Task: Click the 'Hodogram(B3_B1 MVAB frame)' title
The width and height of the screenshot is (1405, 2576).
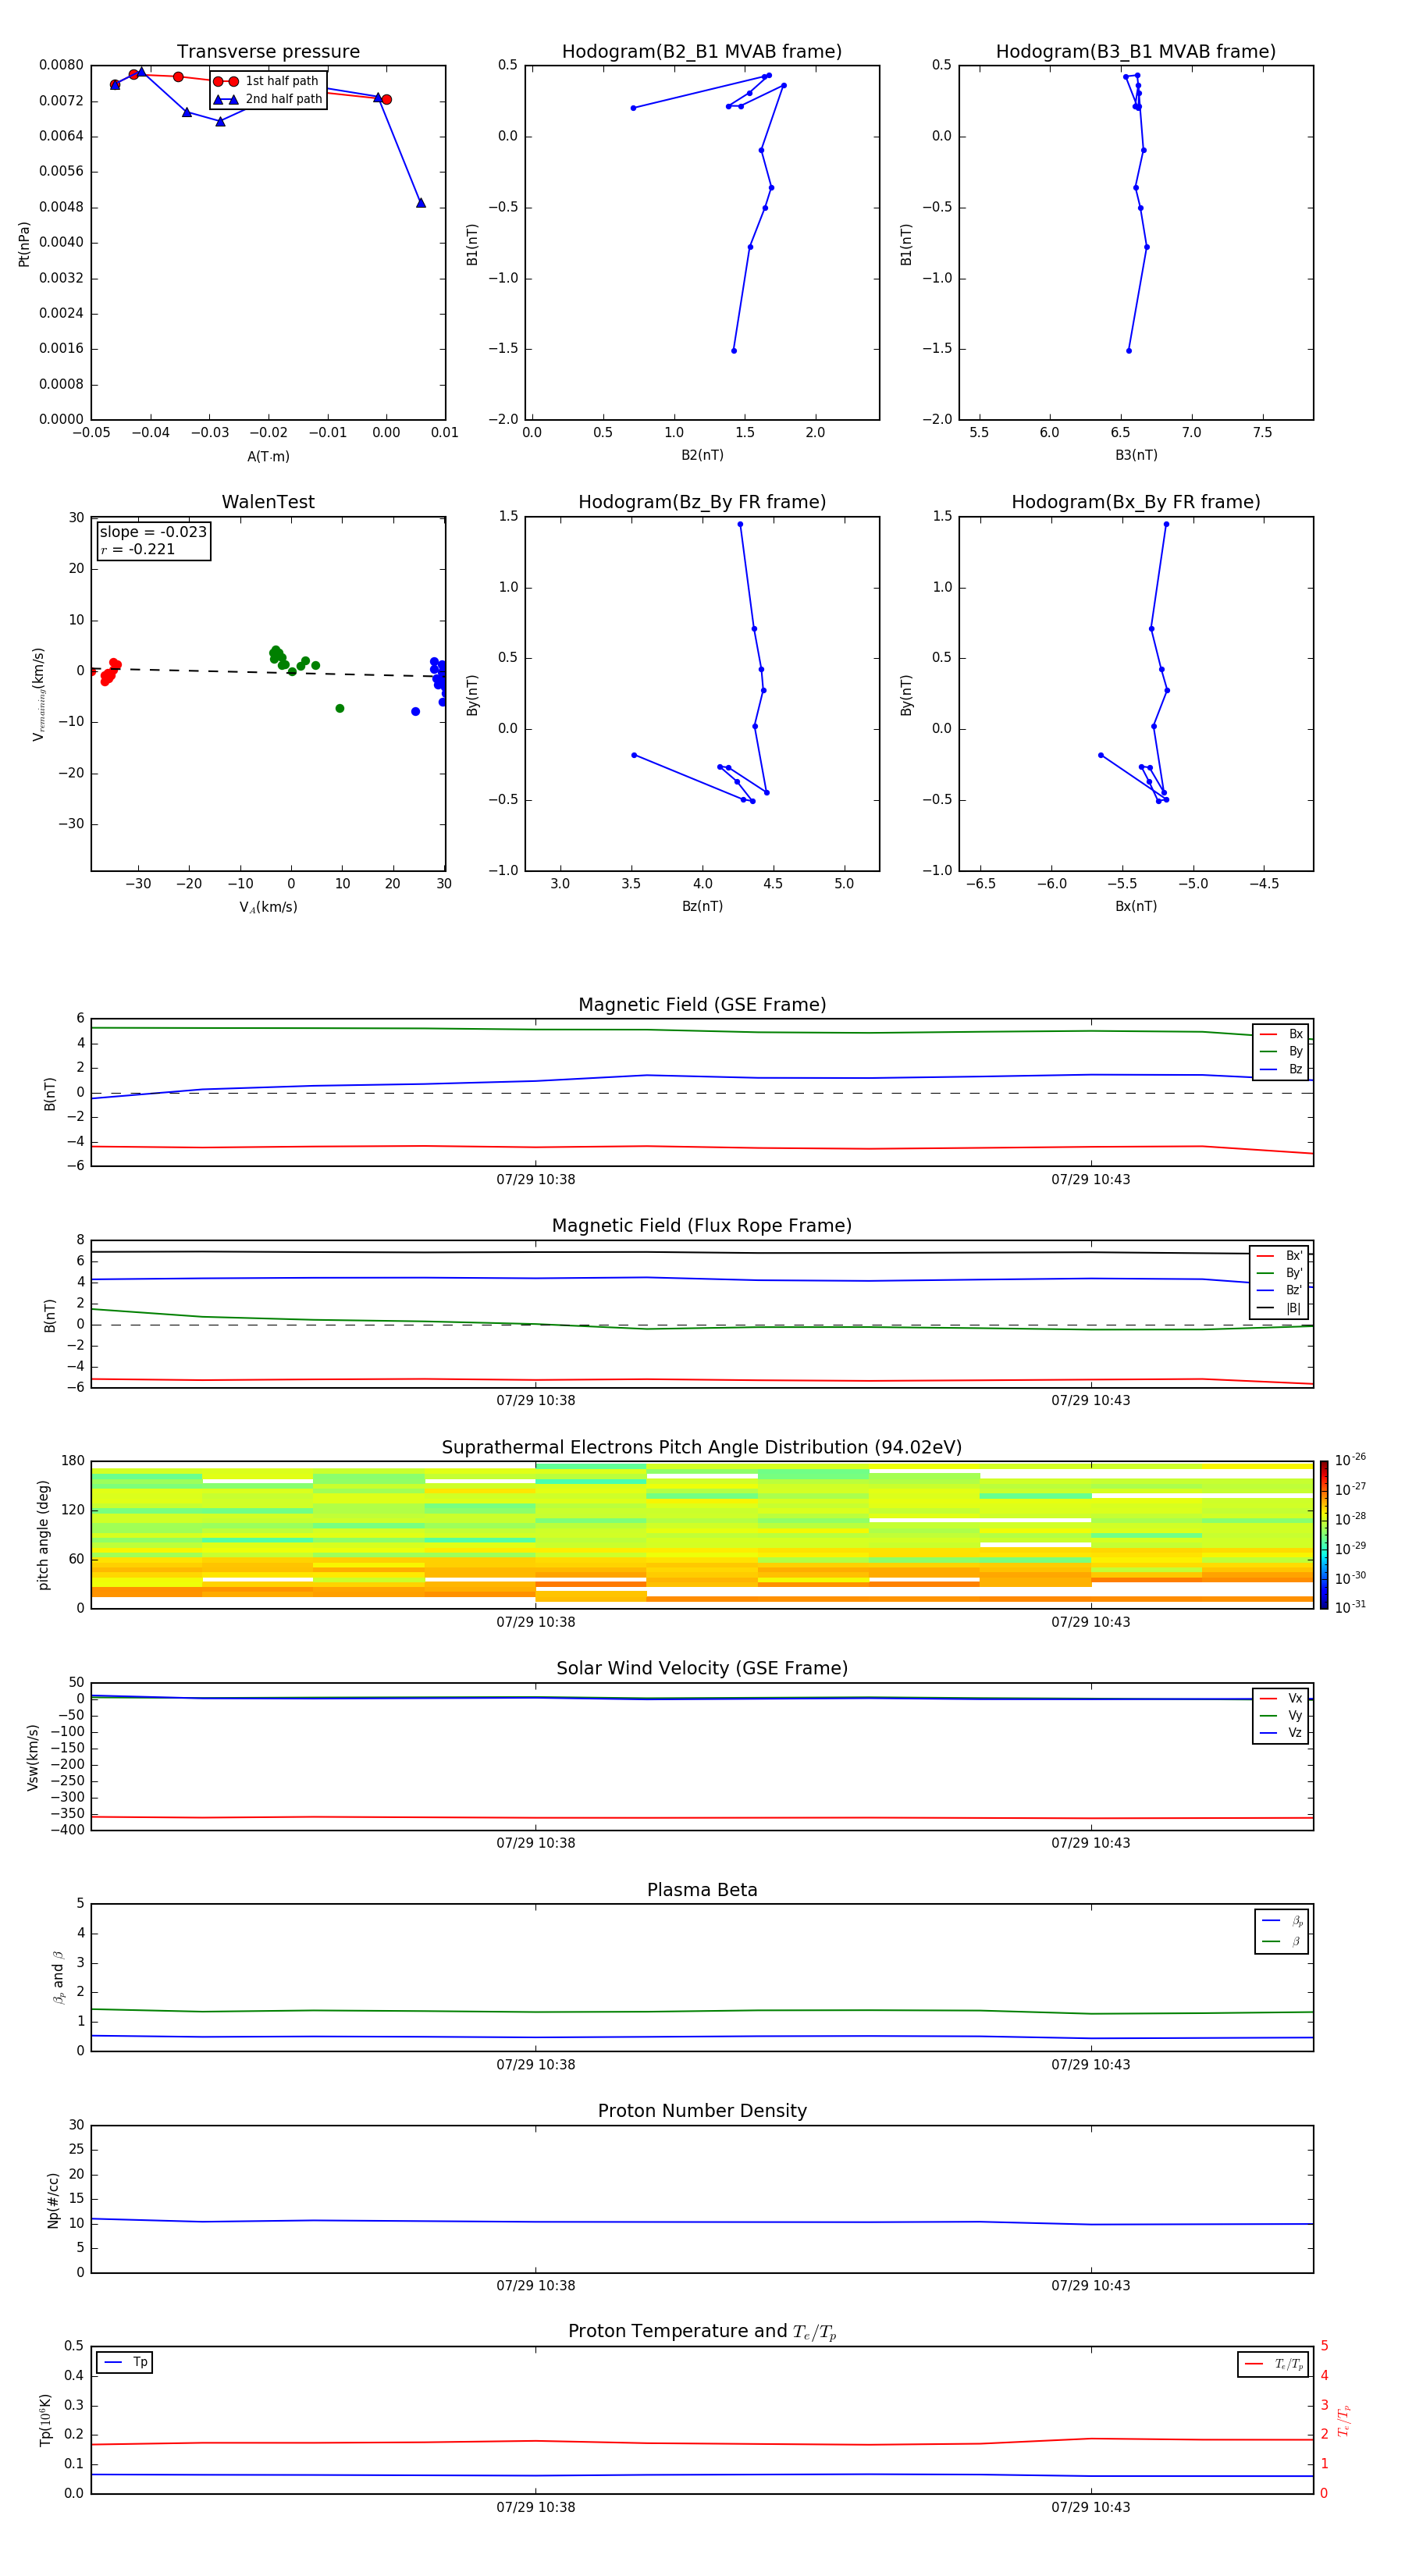Action: click(x=1136, y=52)
